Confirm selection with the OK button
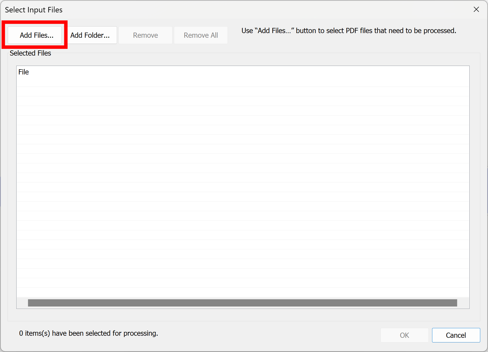The width and height of the screenshot is (488, 352). click(x=404, y=335)
